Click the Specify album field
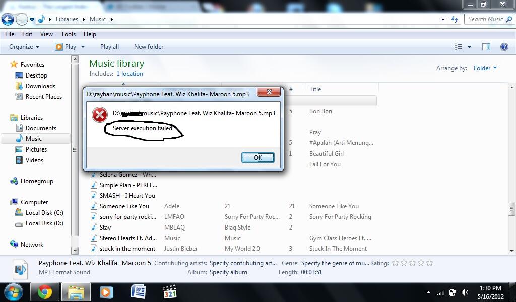 (x=228, y=272)
